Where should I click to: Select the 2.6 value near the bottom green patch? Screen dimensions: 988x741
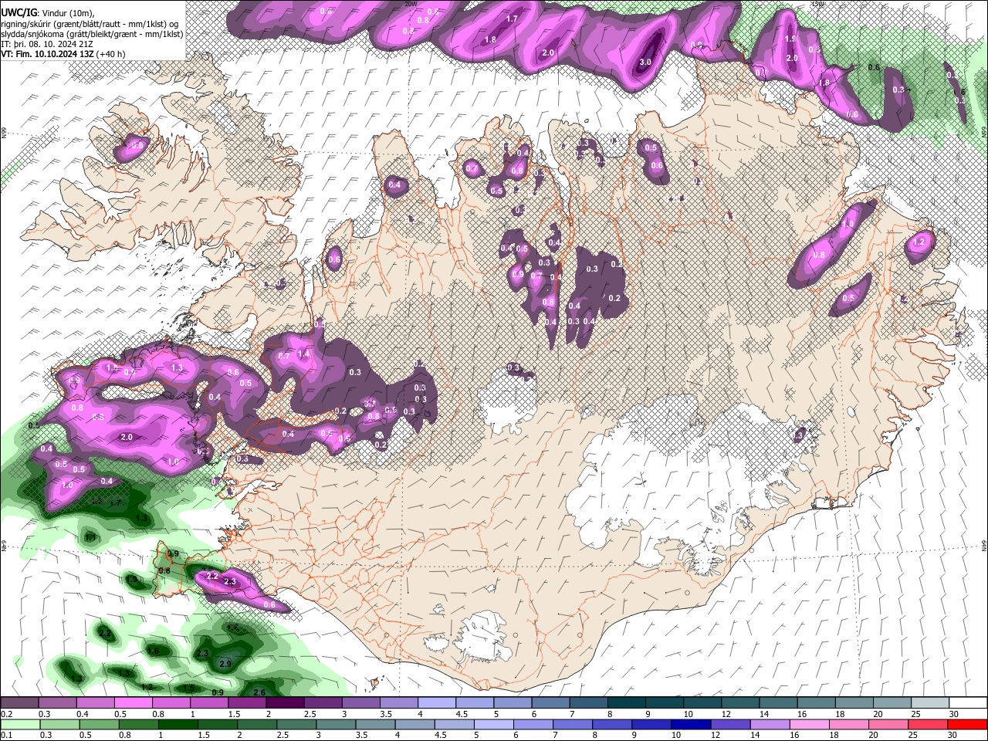click(259, 692)
